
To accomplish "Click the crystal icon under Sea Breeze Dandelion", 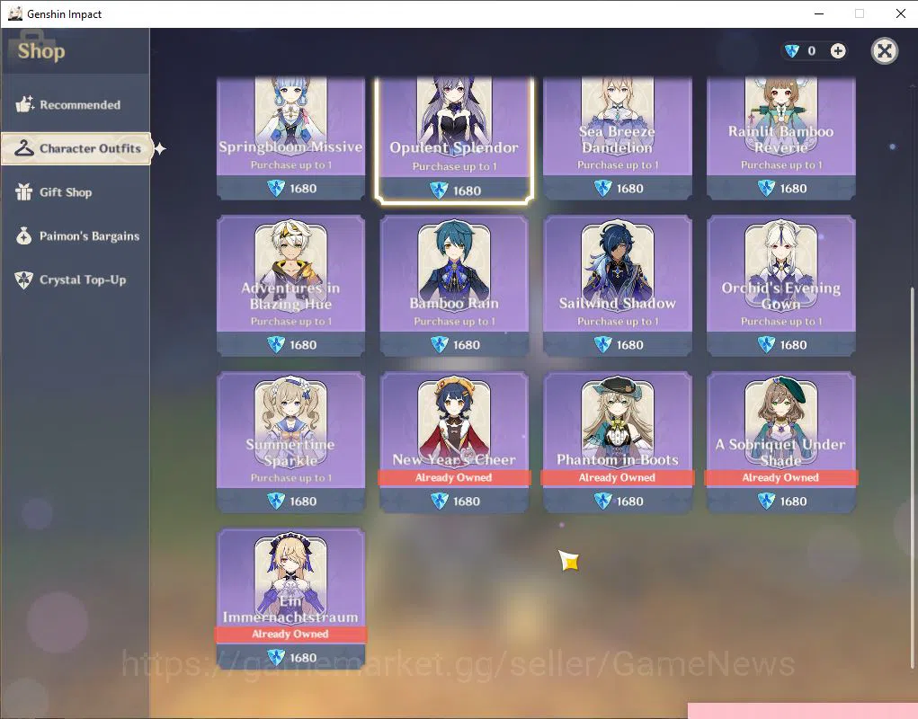I will (x=603, y=189).
